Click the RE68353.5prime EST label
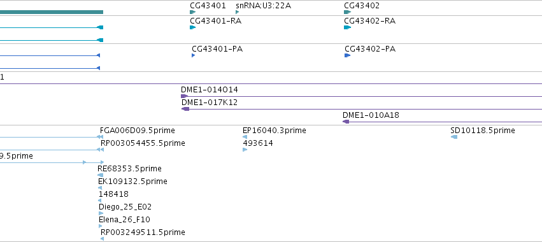Image resolution: width=542 pixels, height=242 pixels. point(130,169)
